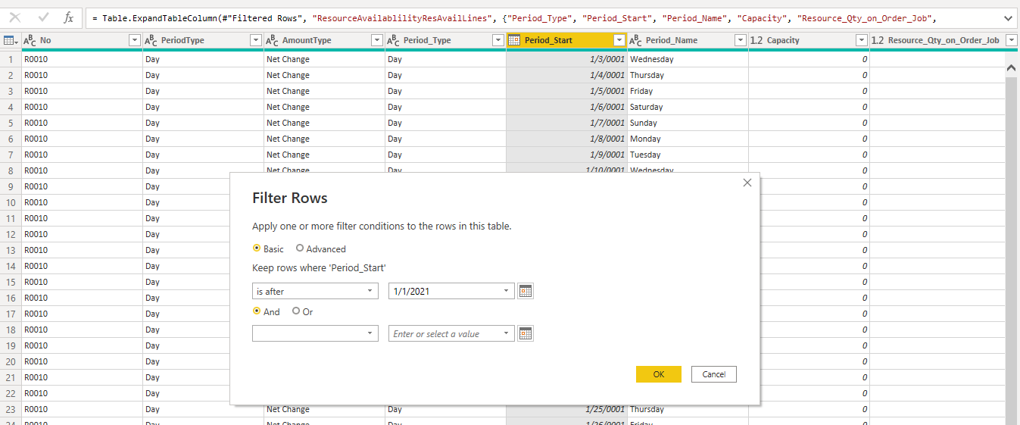Click the table icon in the grid corner

[x=11, y=40]
